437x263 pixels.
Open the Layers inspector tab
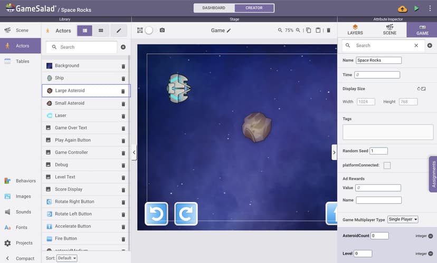pos(355,30)
